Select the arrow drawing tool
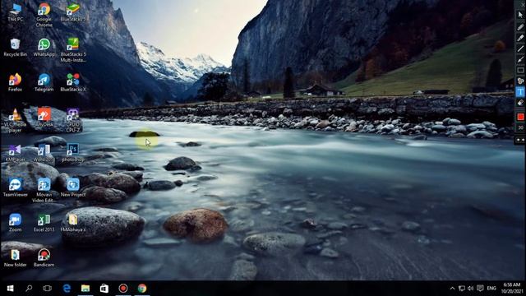 click(520, 59)
